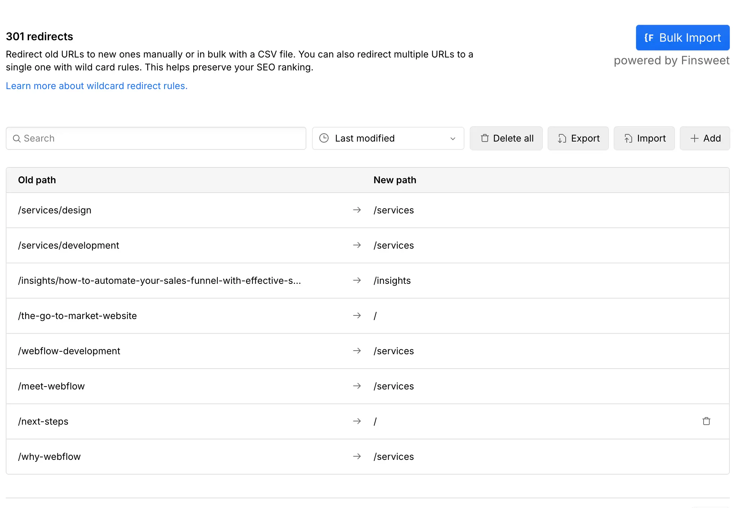
Task: Open the Last modified sort dropdown
Action: [x=388, y=138]
